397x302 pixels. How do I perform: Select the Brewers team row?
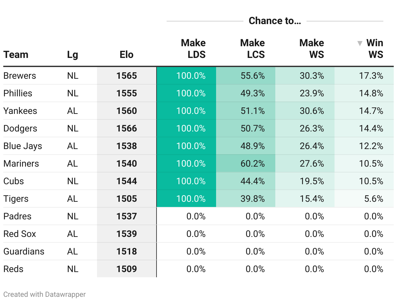(x=198, y=76)
